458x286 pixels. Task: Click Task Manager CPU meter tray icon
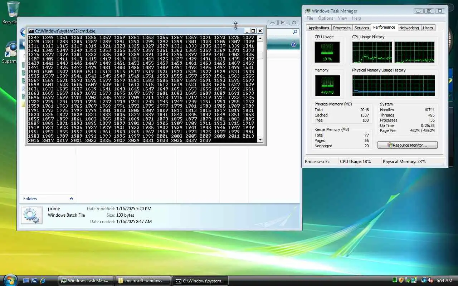[395, 280]
